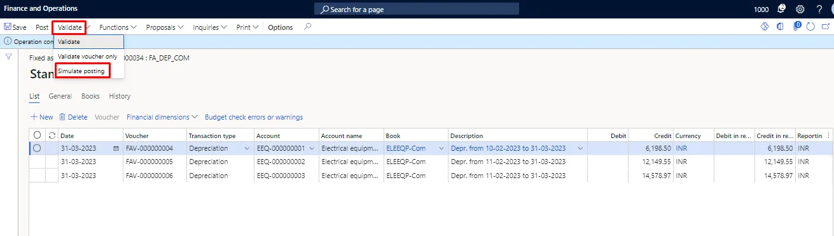Refresh the page with circular arrow
The width and height of the screenshot is (834, 236).
pyautogui.click(x=810, y=27)
